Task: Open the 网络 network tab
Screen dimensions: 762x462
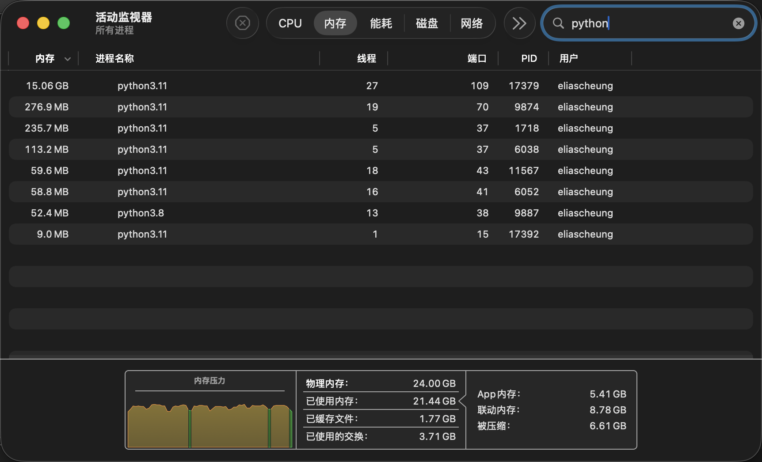Action: pos(472,23)
